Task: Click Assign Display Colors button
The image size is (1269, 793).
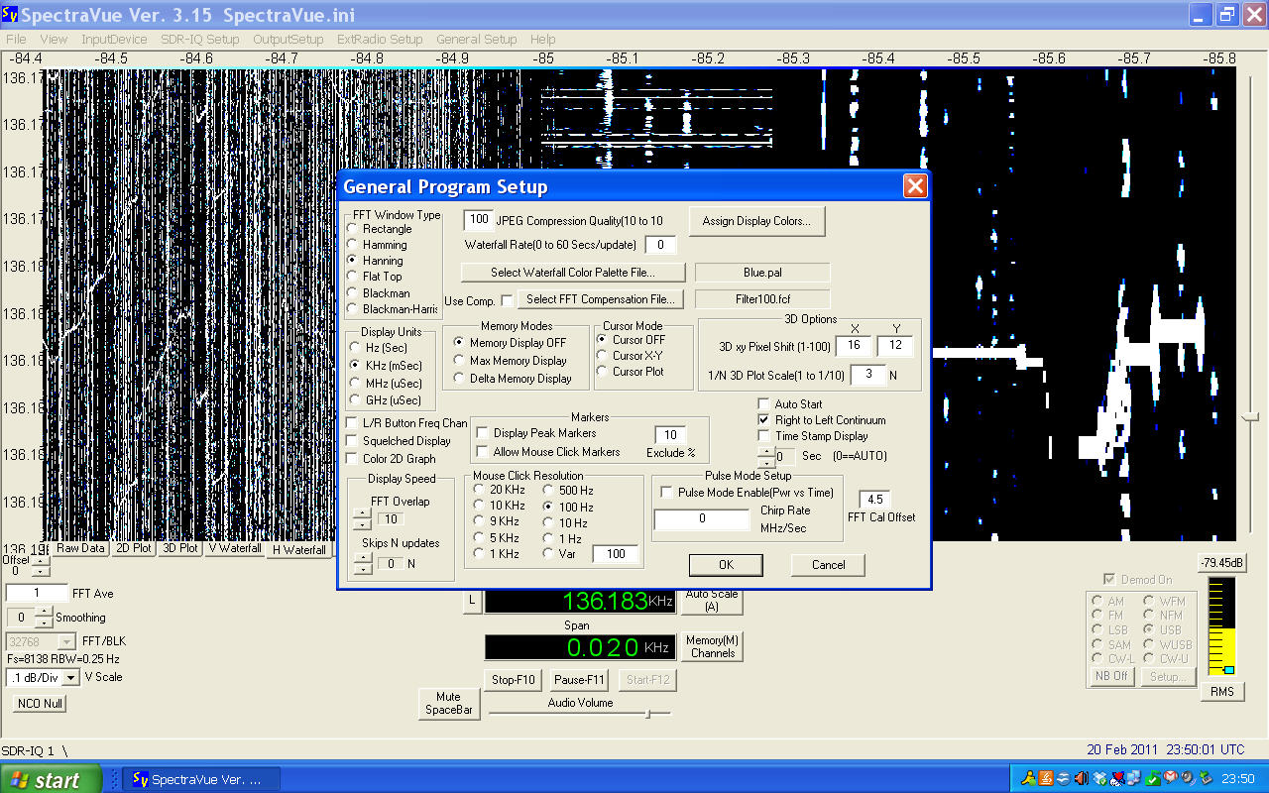Action: 756,221
